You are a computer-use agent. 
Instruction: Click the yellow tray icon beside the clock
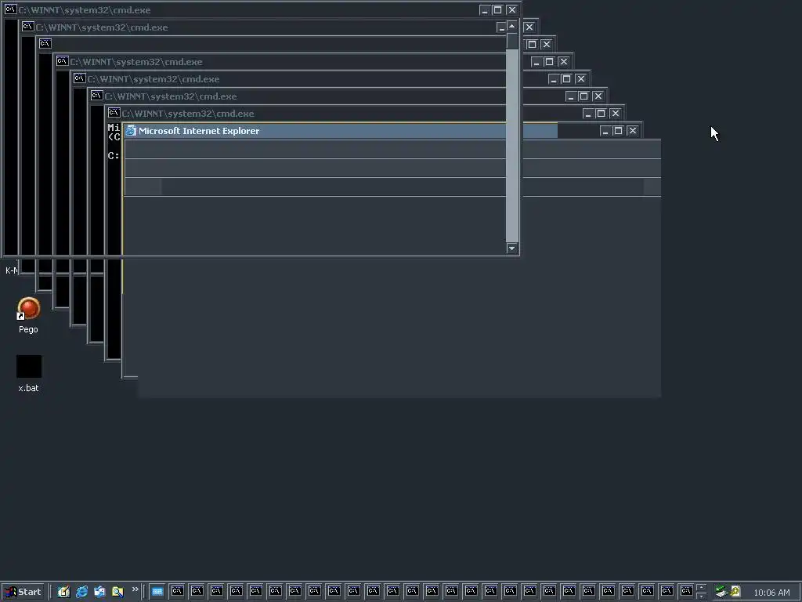pos(735,591)
